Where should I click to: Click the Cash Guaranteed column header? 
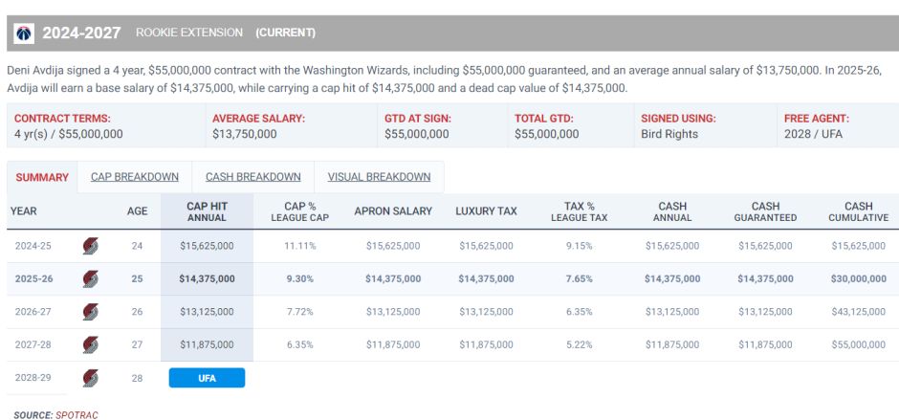[x=765, y=211]
